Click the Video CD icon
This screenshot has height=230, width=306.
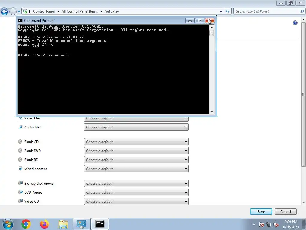(x=20, y=201)
